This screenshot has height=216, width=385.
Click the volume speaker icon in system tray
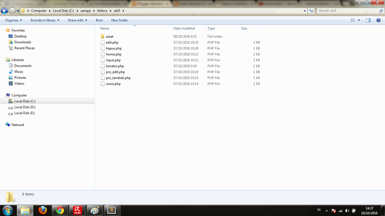(347, 210)
